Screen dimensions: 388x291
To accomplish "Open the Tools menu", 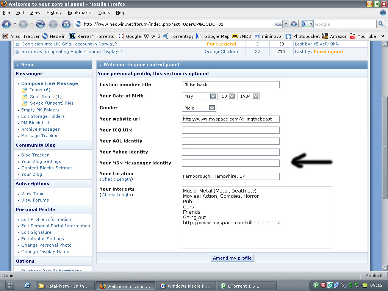I will 104,13.
